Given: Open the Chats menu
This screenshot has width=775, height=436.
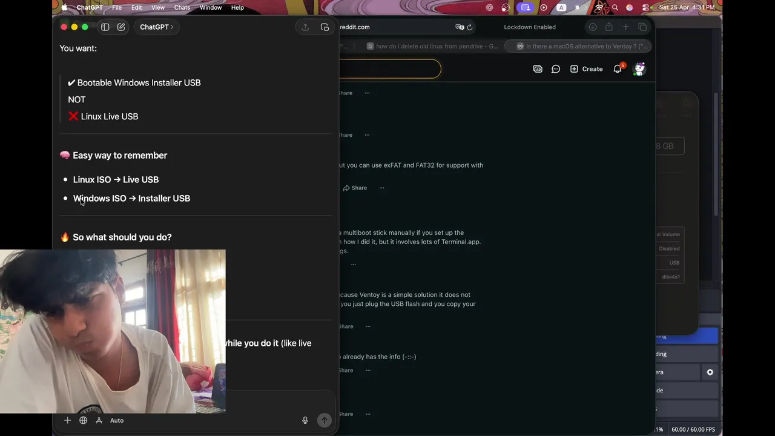Looking at the screenshot, I should click(182, 7).
